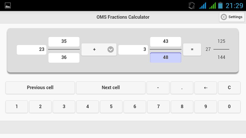This screenshot has width=246, height=138.
Task: Open the operator dropdown arrow
Action: (x=111, y=49)
